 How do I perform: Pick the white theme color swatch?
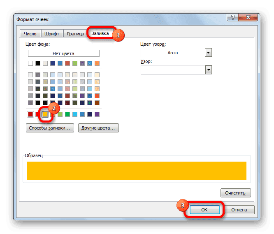[30, 63]
